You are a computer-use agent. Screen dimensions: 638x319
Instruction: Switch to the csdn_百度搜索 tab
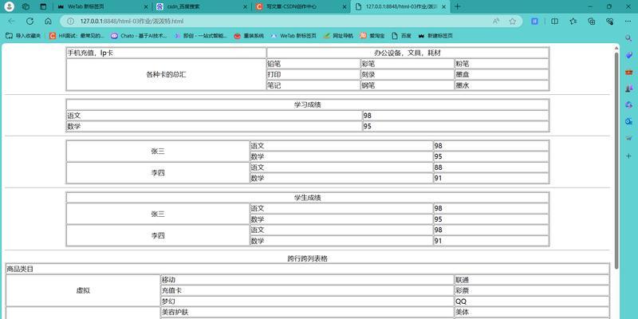(202, 7)
